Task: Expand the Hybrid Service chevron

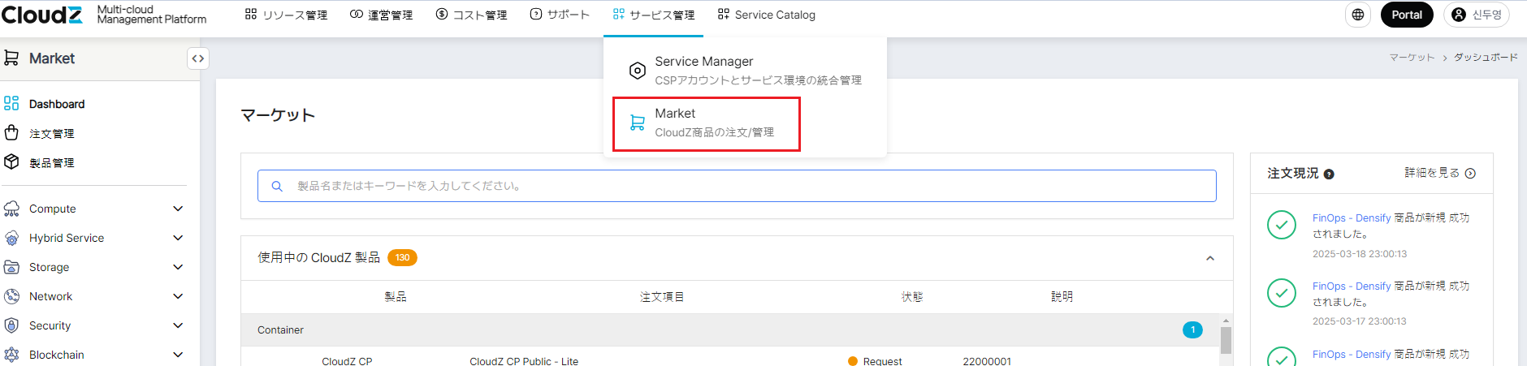Action: [x=178, y=238]
